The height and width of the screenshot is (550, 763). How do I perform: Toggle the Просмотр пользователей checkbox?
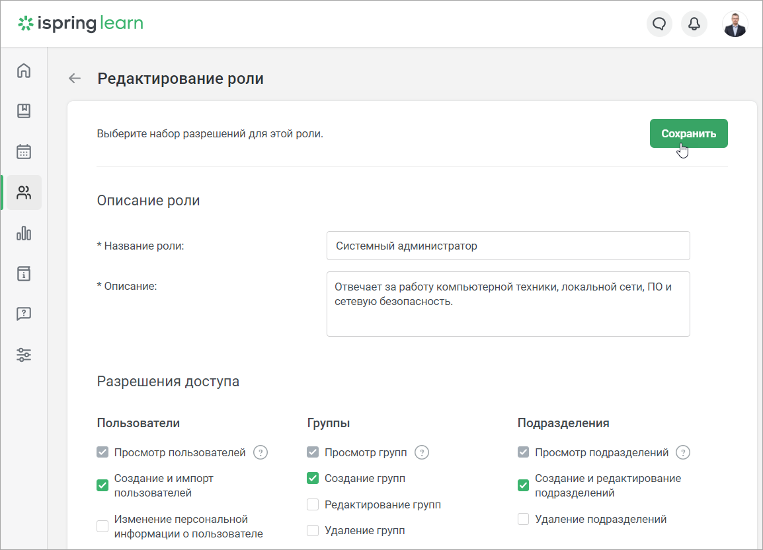tap(102, 452)
